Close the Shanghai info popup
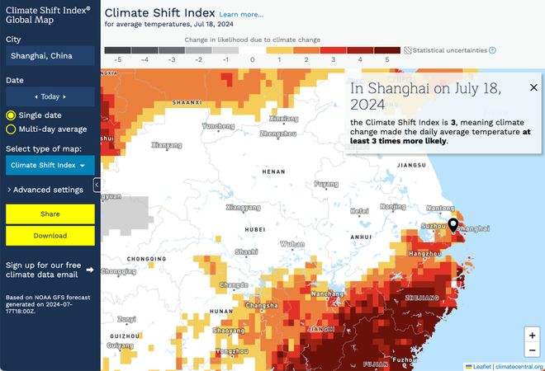 click(x=533, y=87)
